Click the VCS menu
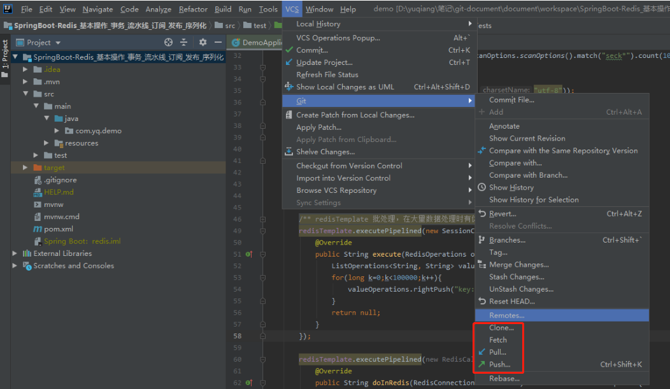The height and width of the screenshot is (389, 670). [x=292, y=9]
